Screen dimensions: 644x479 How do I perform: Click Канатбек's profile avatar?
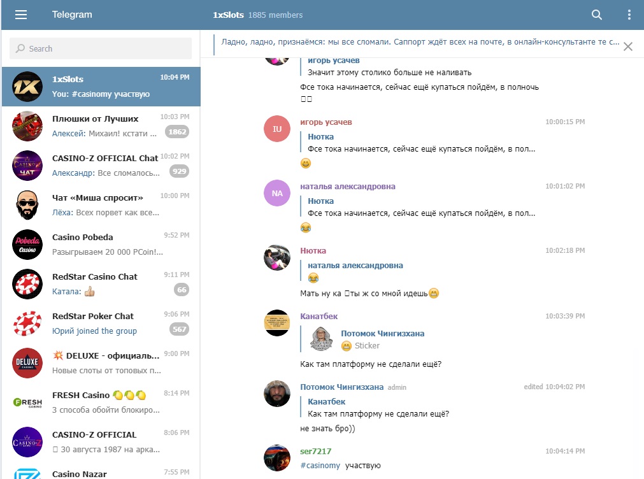pos(277,323)
